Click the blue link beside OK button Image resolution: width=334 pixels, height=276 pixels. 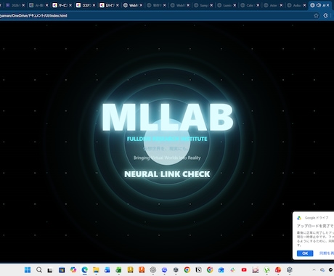point(327,253)
